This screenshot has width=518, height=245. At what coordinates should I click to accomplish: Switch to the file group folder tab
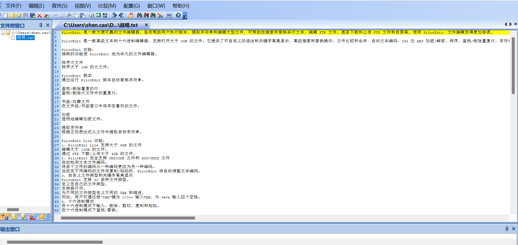pyautogui.click(x=14, y=217)
